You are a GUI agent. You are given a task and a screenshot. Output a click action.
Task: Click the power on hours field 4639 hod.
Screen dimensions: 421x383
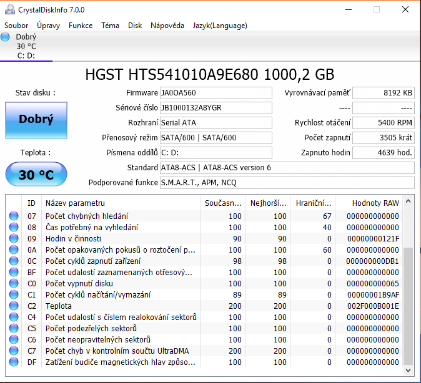[x=384, y=153]
